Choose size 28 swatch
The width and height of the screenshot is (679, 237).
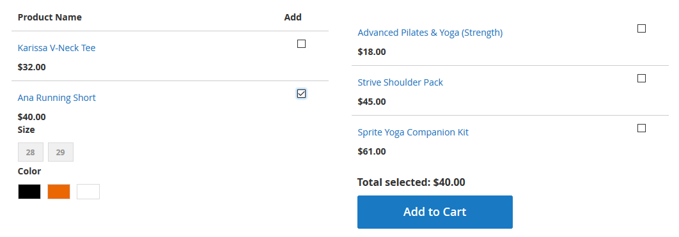tap(30, 152)
